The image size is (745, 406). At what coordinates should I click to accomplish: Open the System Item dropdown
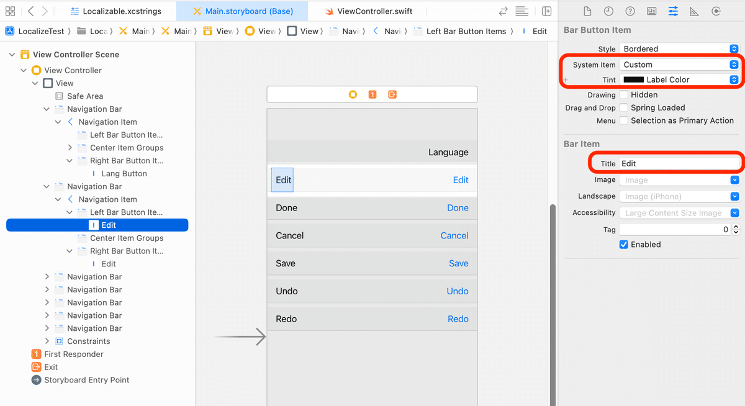(x=679, y=65)
